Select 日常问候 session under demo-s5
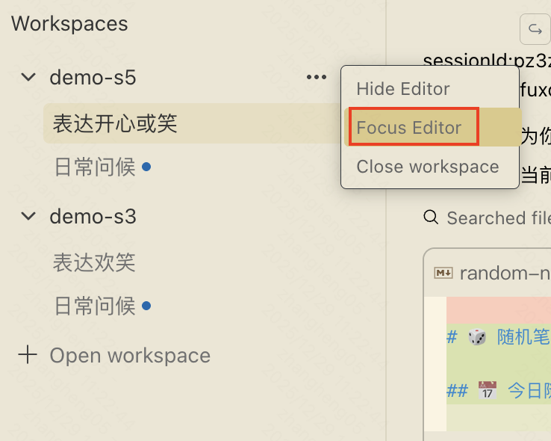Viewport: 551px width, 441px height. point(95,167)
